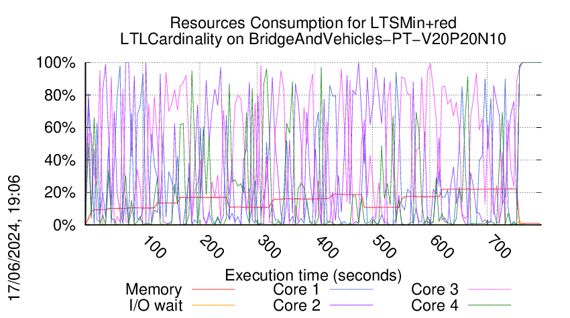Viewport: 570px width, 318px height.
Task: Click the pink Core 3 legend line sample
Action: click(x=490, y=290)
